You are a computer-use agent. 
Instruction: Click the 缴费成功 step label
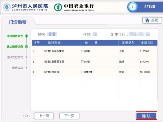point(17,68)
